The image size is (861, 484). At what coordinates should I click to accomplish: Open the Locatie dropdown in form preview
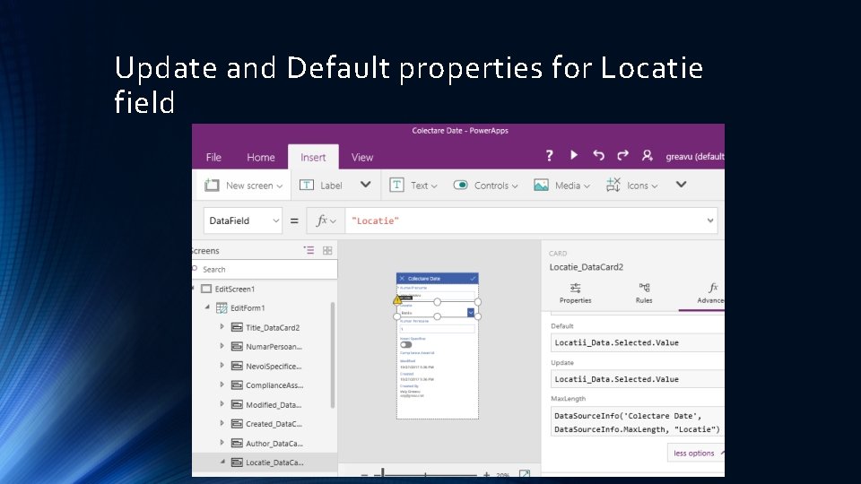point(471,312)
